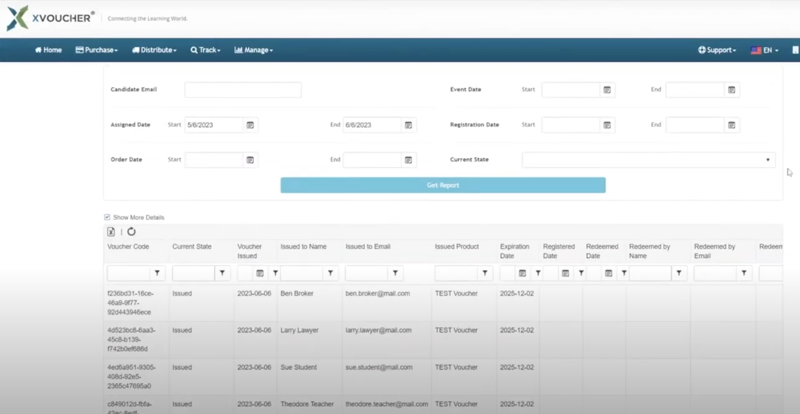800x414 pixels.
Task: Open Expiration Date filter date picker
Action: [x=522, y=273]
